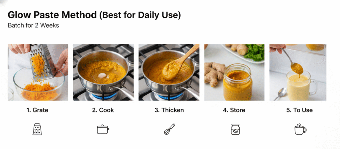Click the whisk icon under Thicken

point(169,129)
